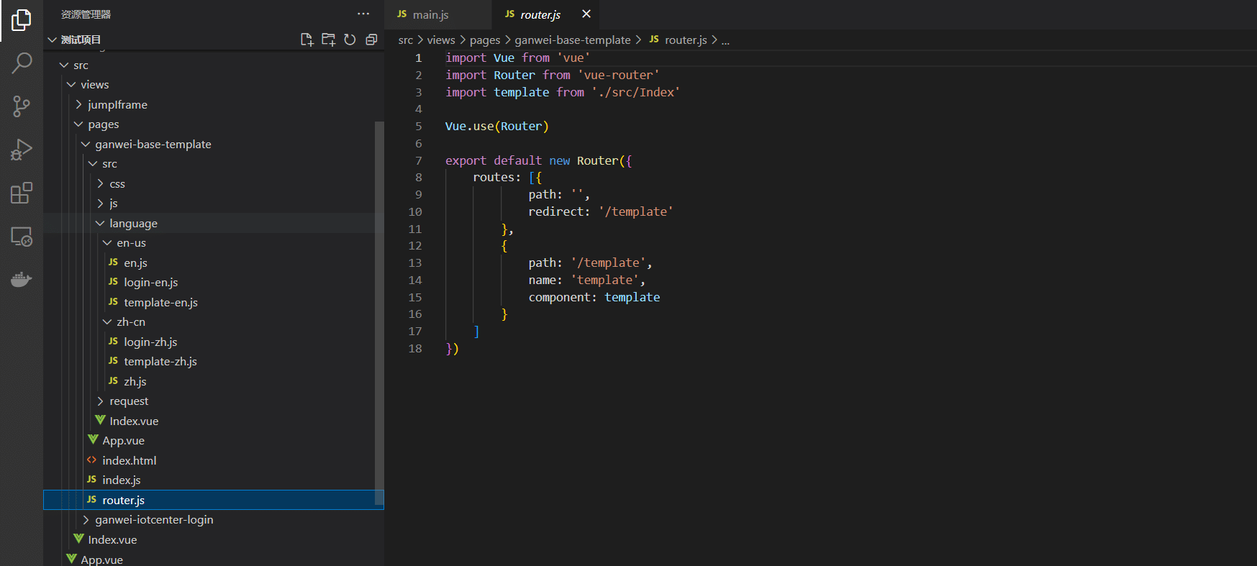Image resolution: width=1257 pixels, height=566 pixels.
Task: Open the Source Control view
Action: point(22,106)
